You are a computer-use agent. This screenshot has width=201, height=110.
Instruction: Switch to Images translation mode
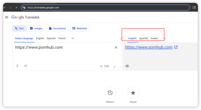(36, 28)
